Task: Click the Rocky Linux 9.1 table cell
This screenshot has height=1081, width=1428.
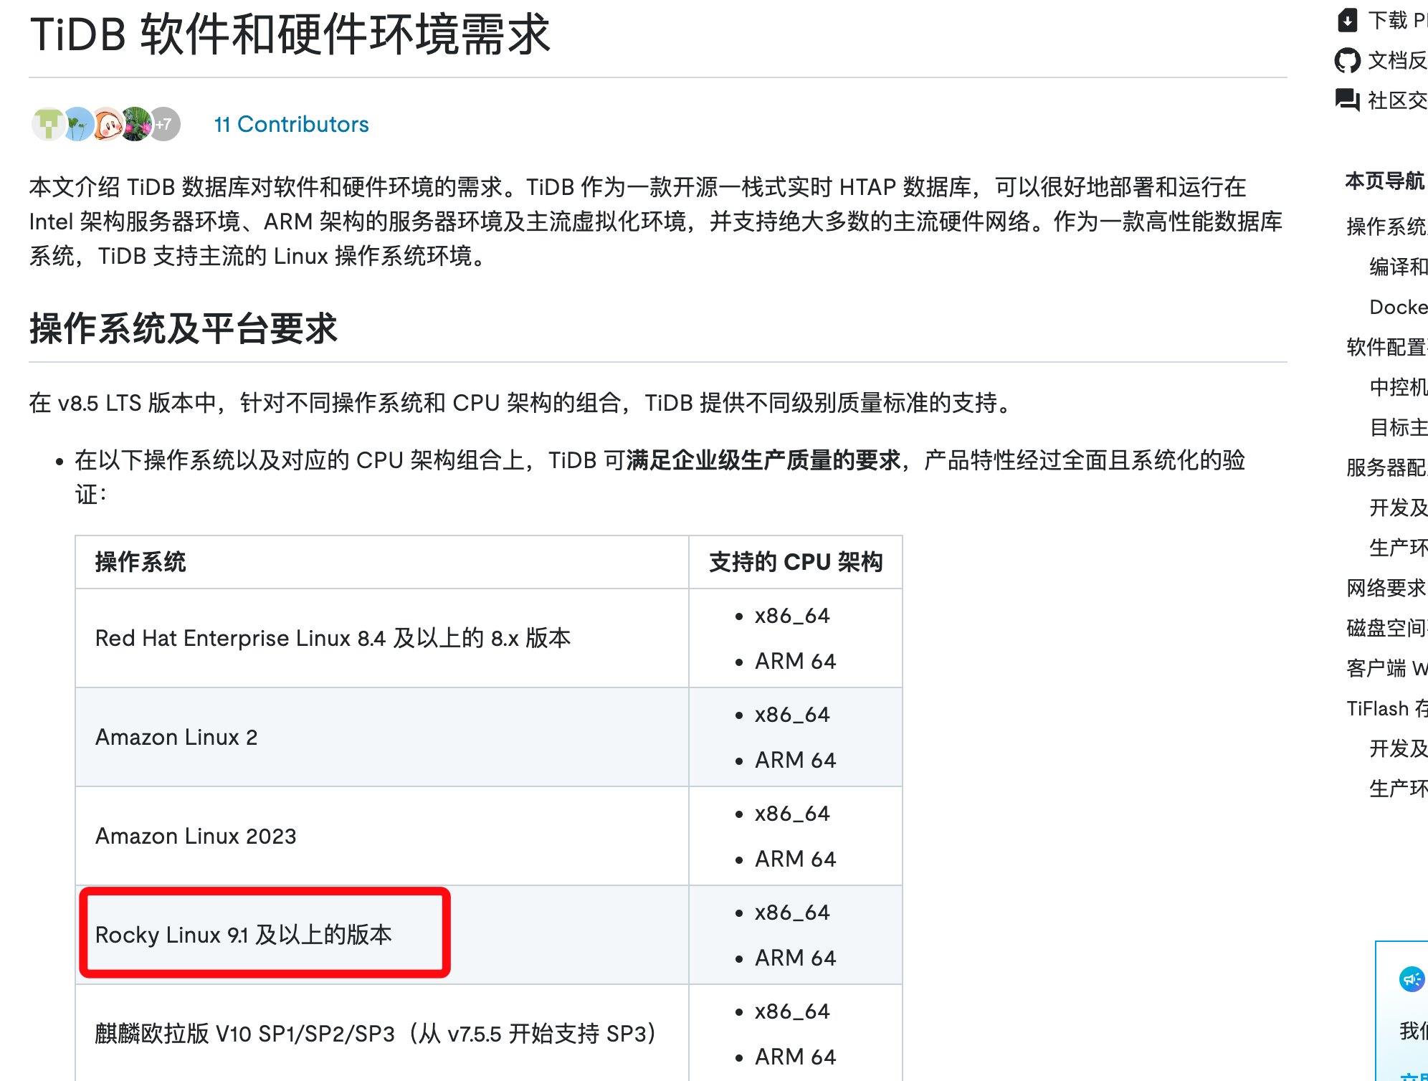Action: 244,935
